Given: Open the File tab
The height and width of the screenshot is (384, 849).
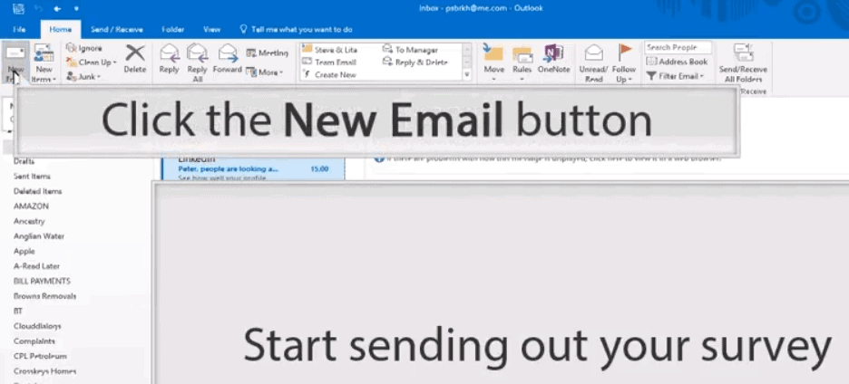Looking at the screenshot, I should click(x=19, y=29).
